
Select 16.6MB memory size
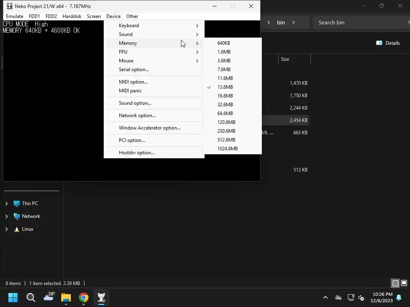coord(232,96)
